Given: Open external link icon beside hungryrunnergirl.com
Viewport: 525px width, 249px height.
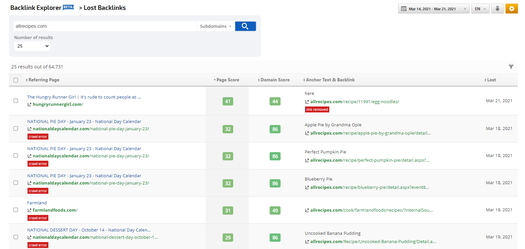Looking at the screenshot, I should pyautogui.click(x=29, y=104).
